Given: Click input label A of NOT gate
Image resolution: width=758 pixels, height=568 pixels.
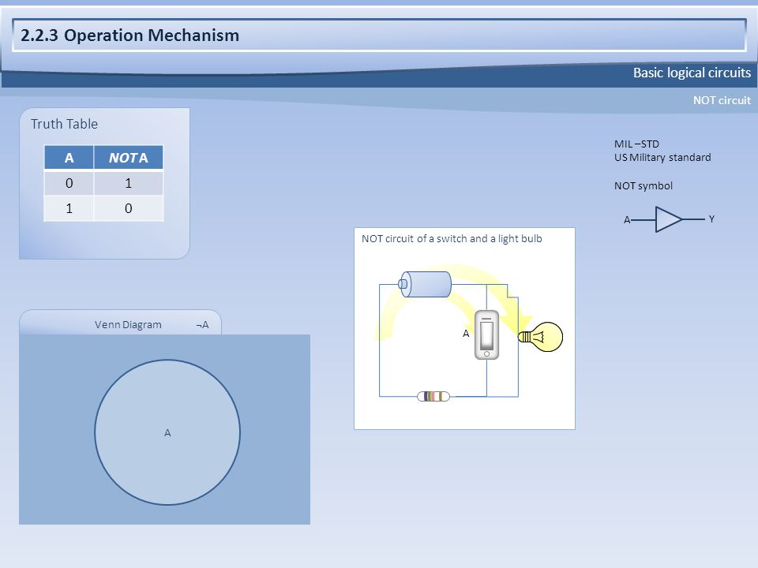Looking at the screenshot, I should pos(627,220).
